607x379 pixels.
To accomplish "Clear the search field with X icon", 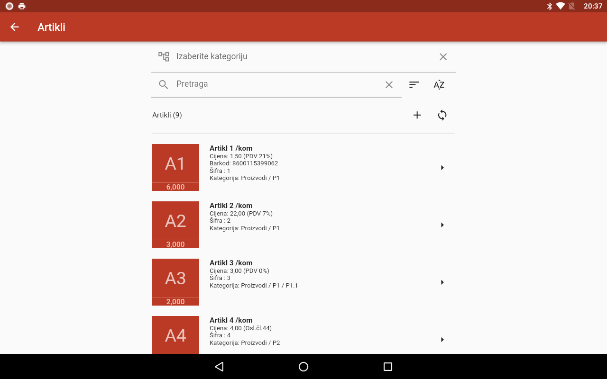I will tap(389, 84).
